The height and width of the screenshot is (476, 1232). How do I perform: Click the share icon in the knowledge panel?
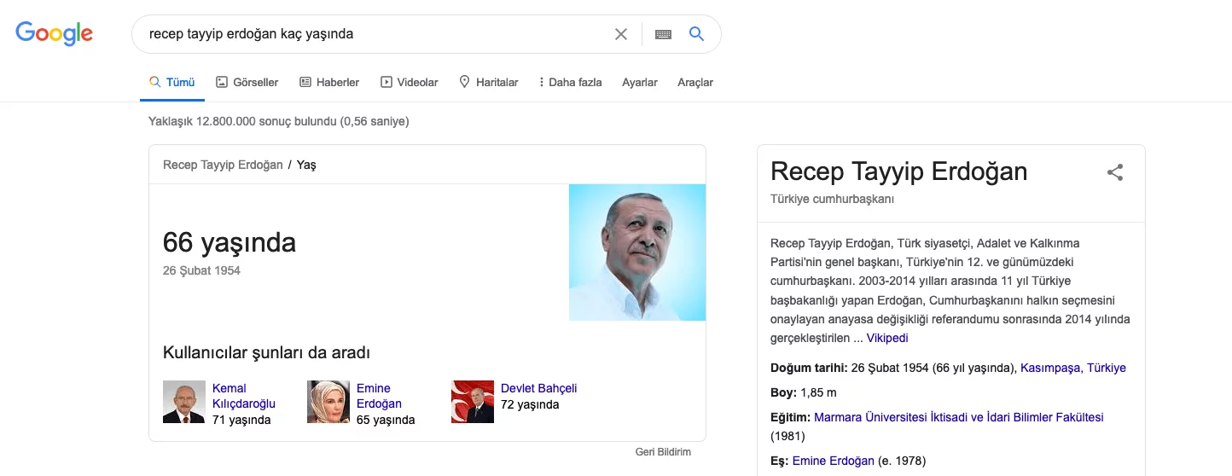(x=1115, y=172)
